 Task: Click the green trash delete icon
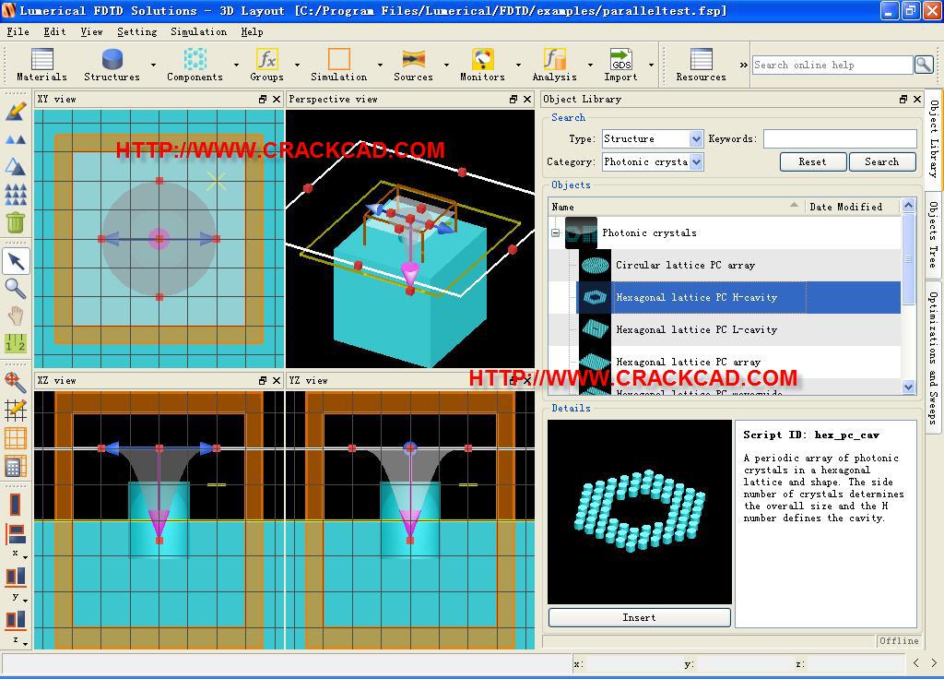(16, 222)
